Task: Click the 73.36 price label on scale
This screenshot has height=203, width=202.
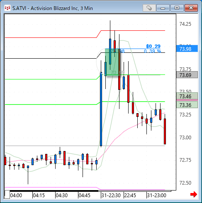Action: point(187,105)
